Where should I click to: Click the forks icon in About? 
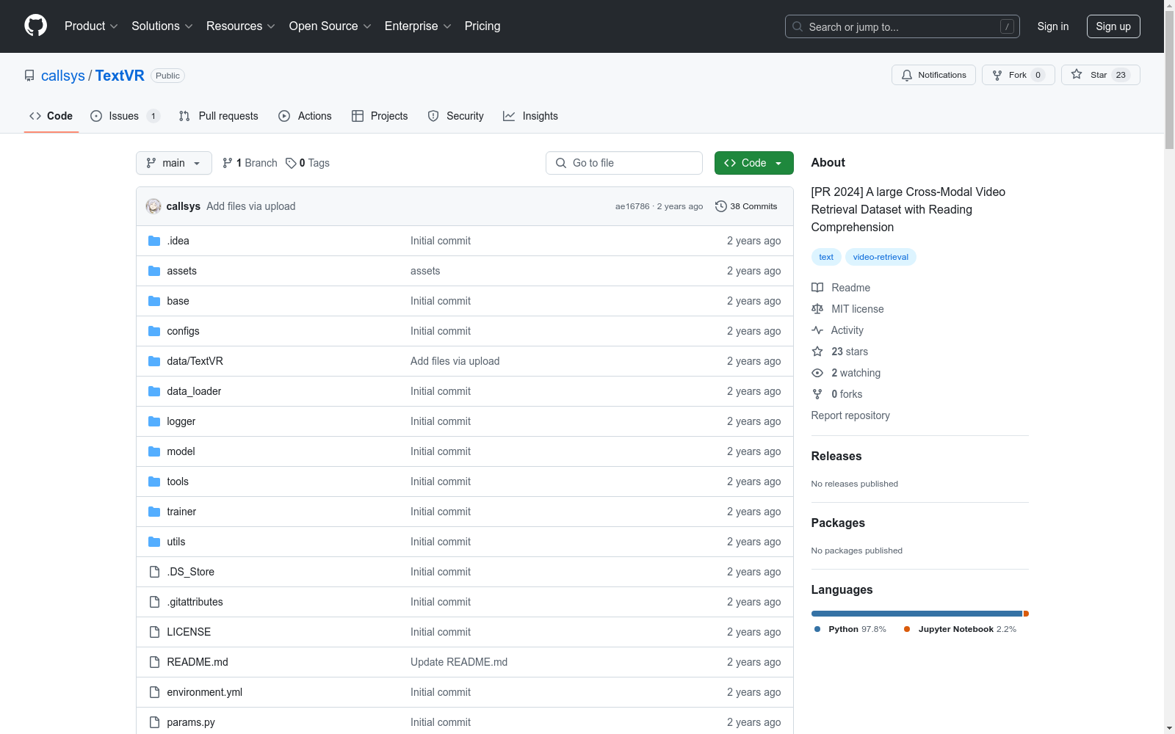point(817,394)
